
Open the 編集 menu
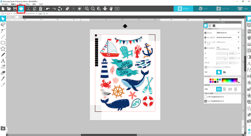tap(13, 4)
